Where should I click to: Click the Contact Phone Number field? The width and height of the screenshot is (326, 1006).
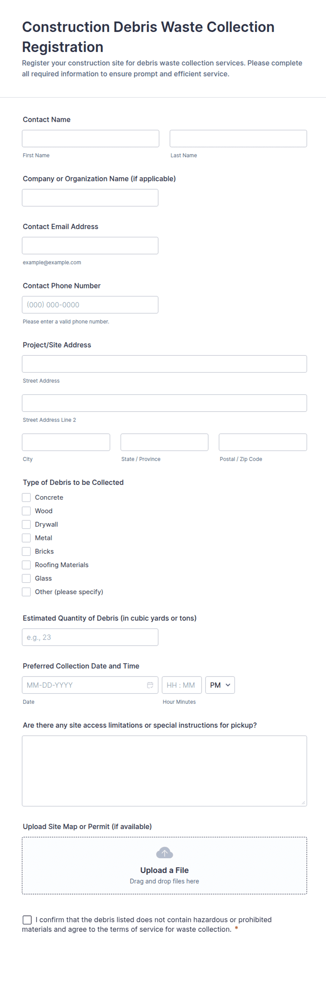[90, 305]
